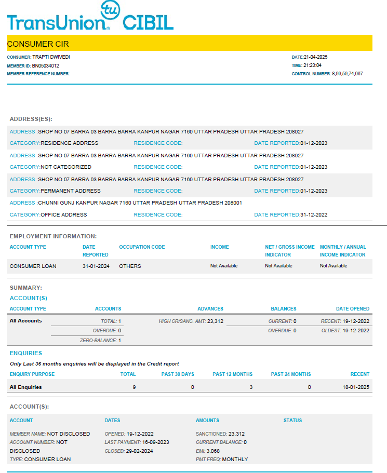Click MEMBER REFERENCE NUMBER label

(38, 74)
